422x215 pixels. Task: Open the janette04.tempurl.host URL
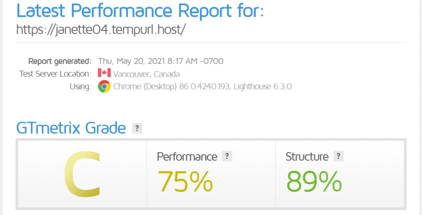click(101, 30)
